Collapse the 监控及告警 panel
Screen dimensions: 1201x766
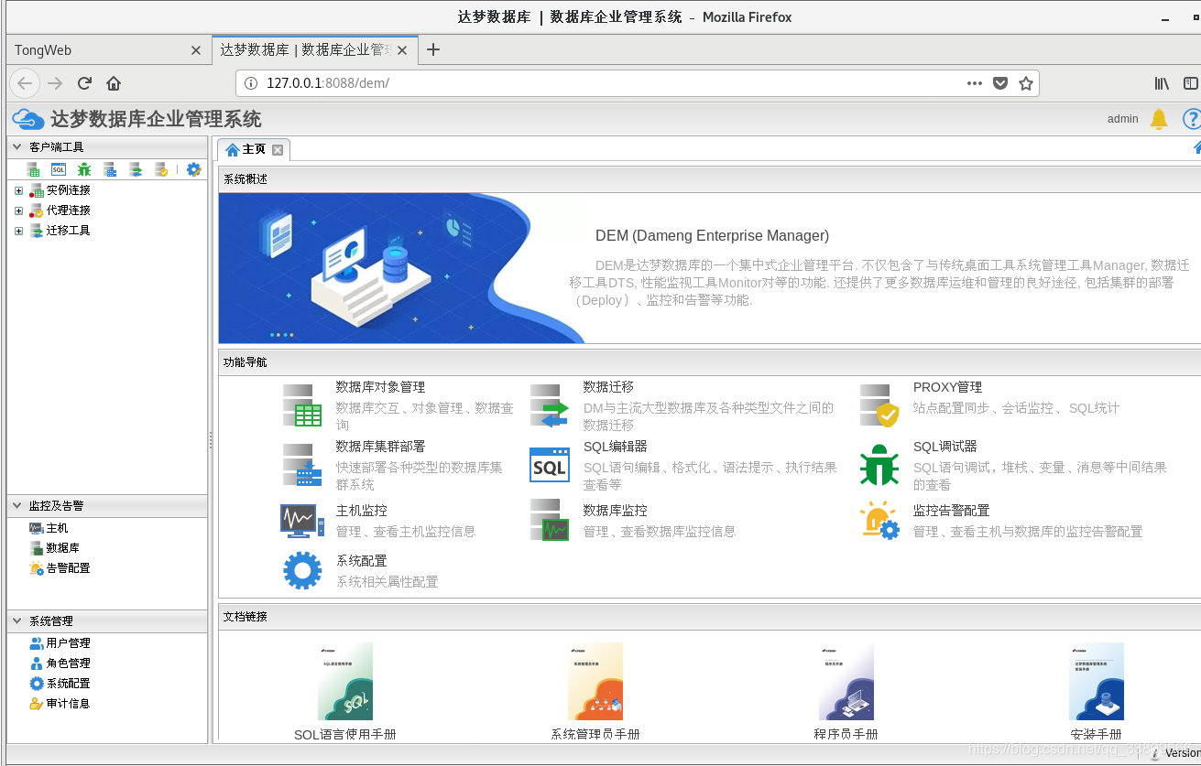(16, 505)
